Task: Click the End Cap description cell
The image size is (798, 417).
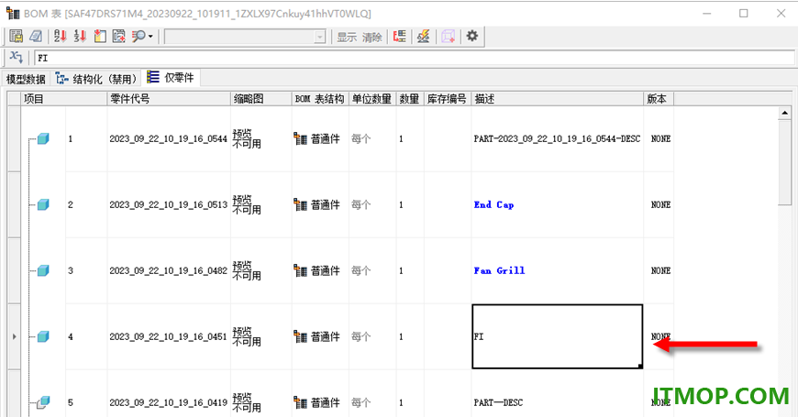Action: (558, 204)
